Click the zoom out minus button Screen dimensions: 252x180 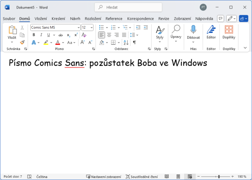click(198, 177)
